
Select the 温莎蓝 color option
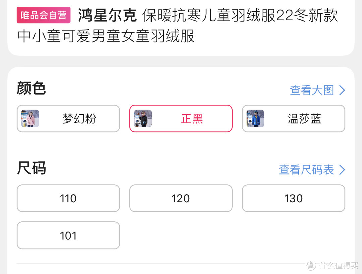coord(293,119)
